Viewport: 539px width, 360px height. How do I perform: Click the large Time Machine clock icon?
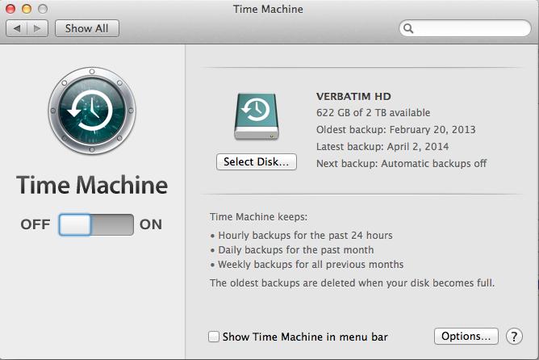(92, 111)
